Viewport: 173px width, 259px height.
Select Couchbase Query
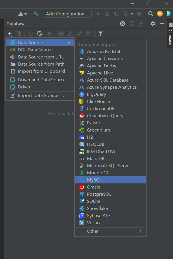pyautogui.click(x=110, y=116)
